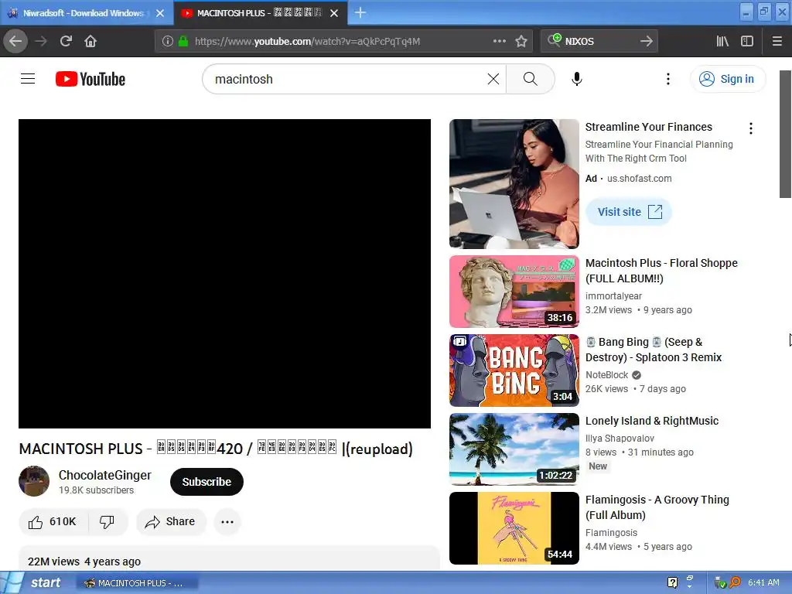Open a new browser tab
Screen dimensions: 792x594
click(x=360, y=12)
